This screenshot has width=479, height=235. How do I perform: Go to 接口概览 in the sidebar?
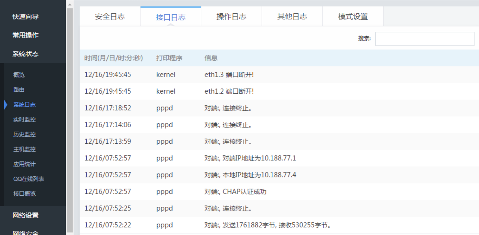(x=25, y=194)
